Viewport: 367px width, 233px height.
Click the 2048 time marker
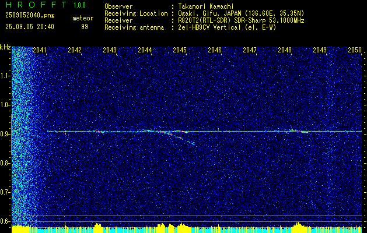tap(285, 50)
